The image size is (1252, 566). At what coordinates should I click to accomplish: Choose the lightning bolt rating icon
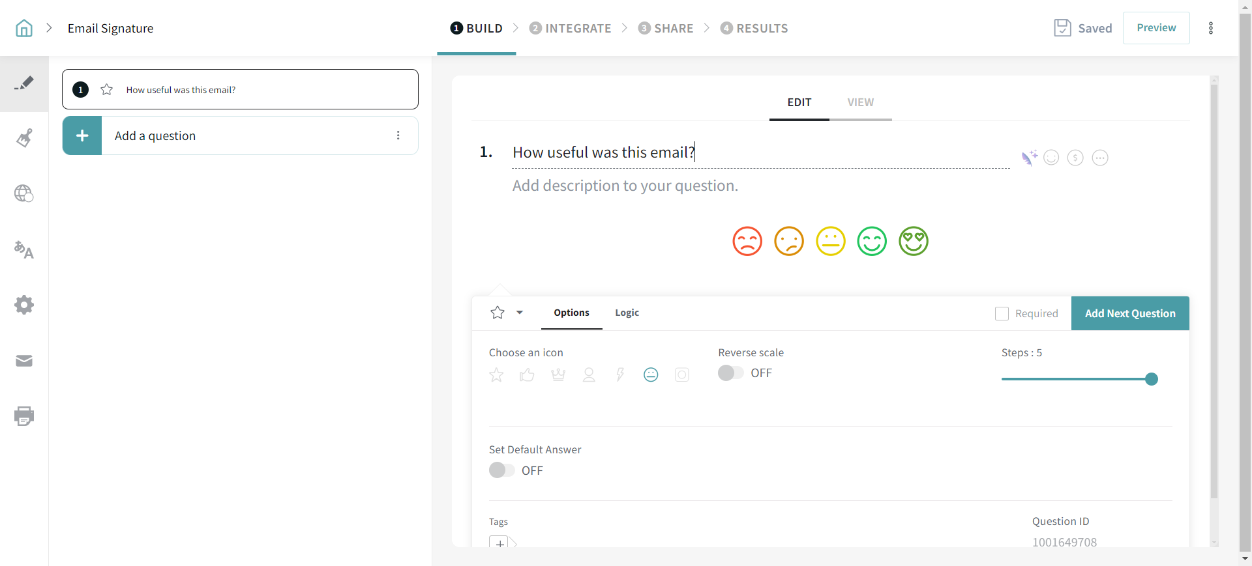tap(620, 375)
